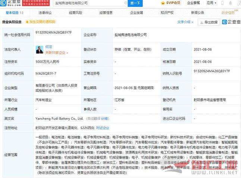Viewport: 241px width, 178px height.
Task: Click 射阳县市场监督管理局 registration authority
Action: tap(210, 100)
